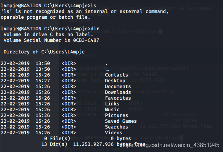This screenshot has height=152, width=223.
Task: Click the Searches directory entry
Action: click(117, 127)
